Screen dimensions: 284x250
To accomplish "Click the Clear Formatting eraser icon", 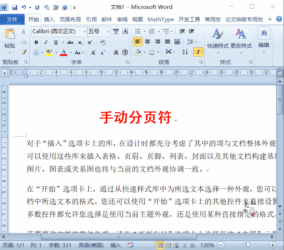I will tap(103, 42).
